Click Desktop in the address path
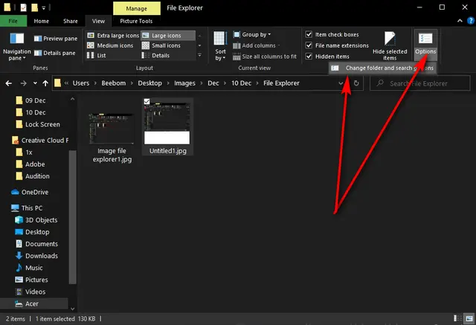The image size is (476, 325). [x=150, y=83]
